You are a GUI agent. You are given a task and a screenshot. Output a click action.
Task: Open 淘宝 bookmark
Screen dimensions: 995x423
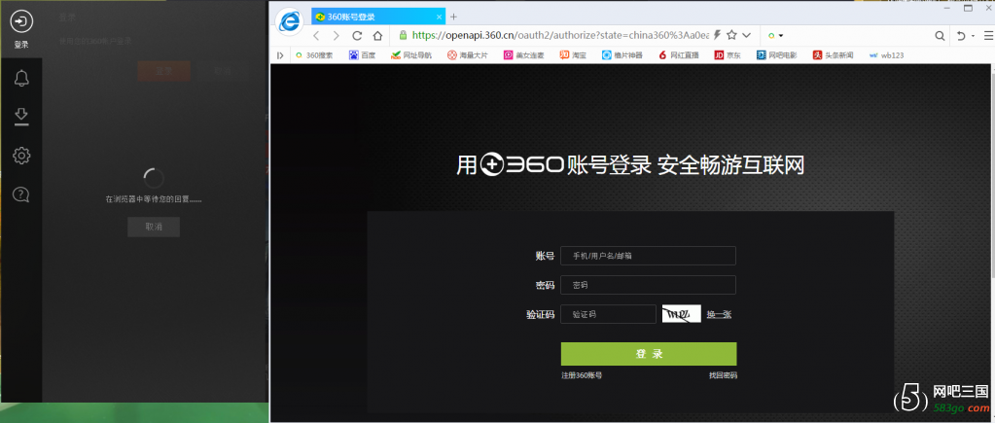(573, 55)
